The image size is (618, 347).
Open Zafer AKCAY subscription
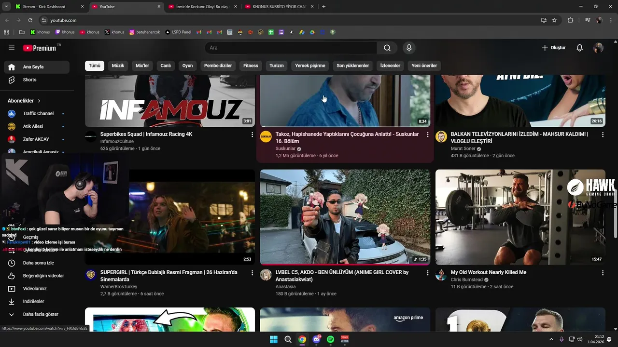click(37, 139)
